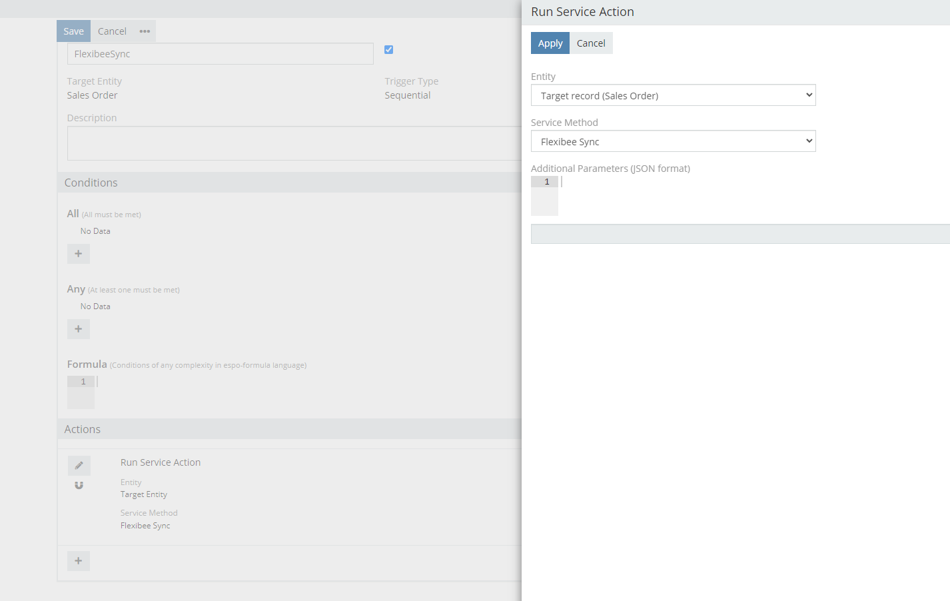Click the gray resize bar below JSON editor
Viewport: 950px width, 601px height.
[x=740, y=234]
